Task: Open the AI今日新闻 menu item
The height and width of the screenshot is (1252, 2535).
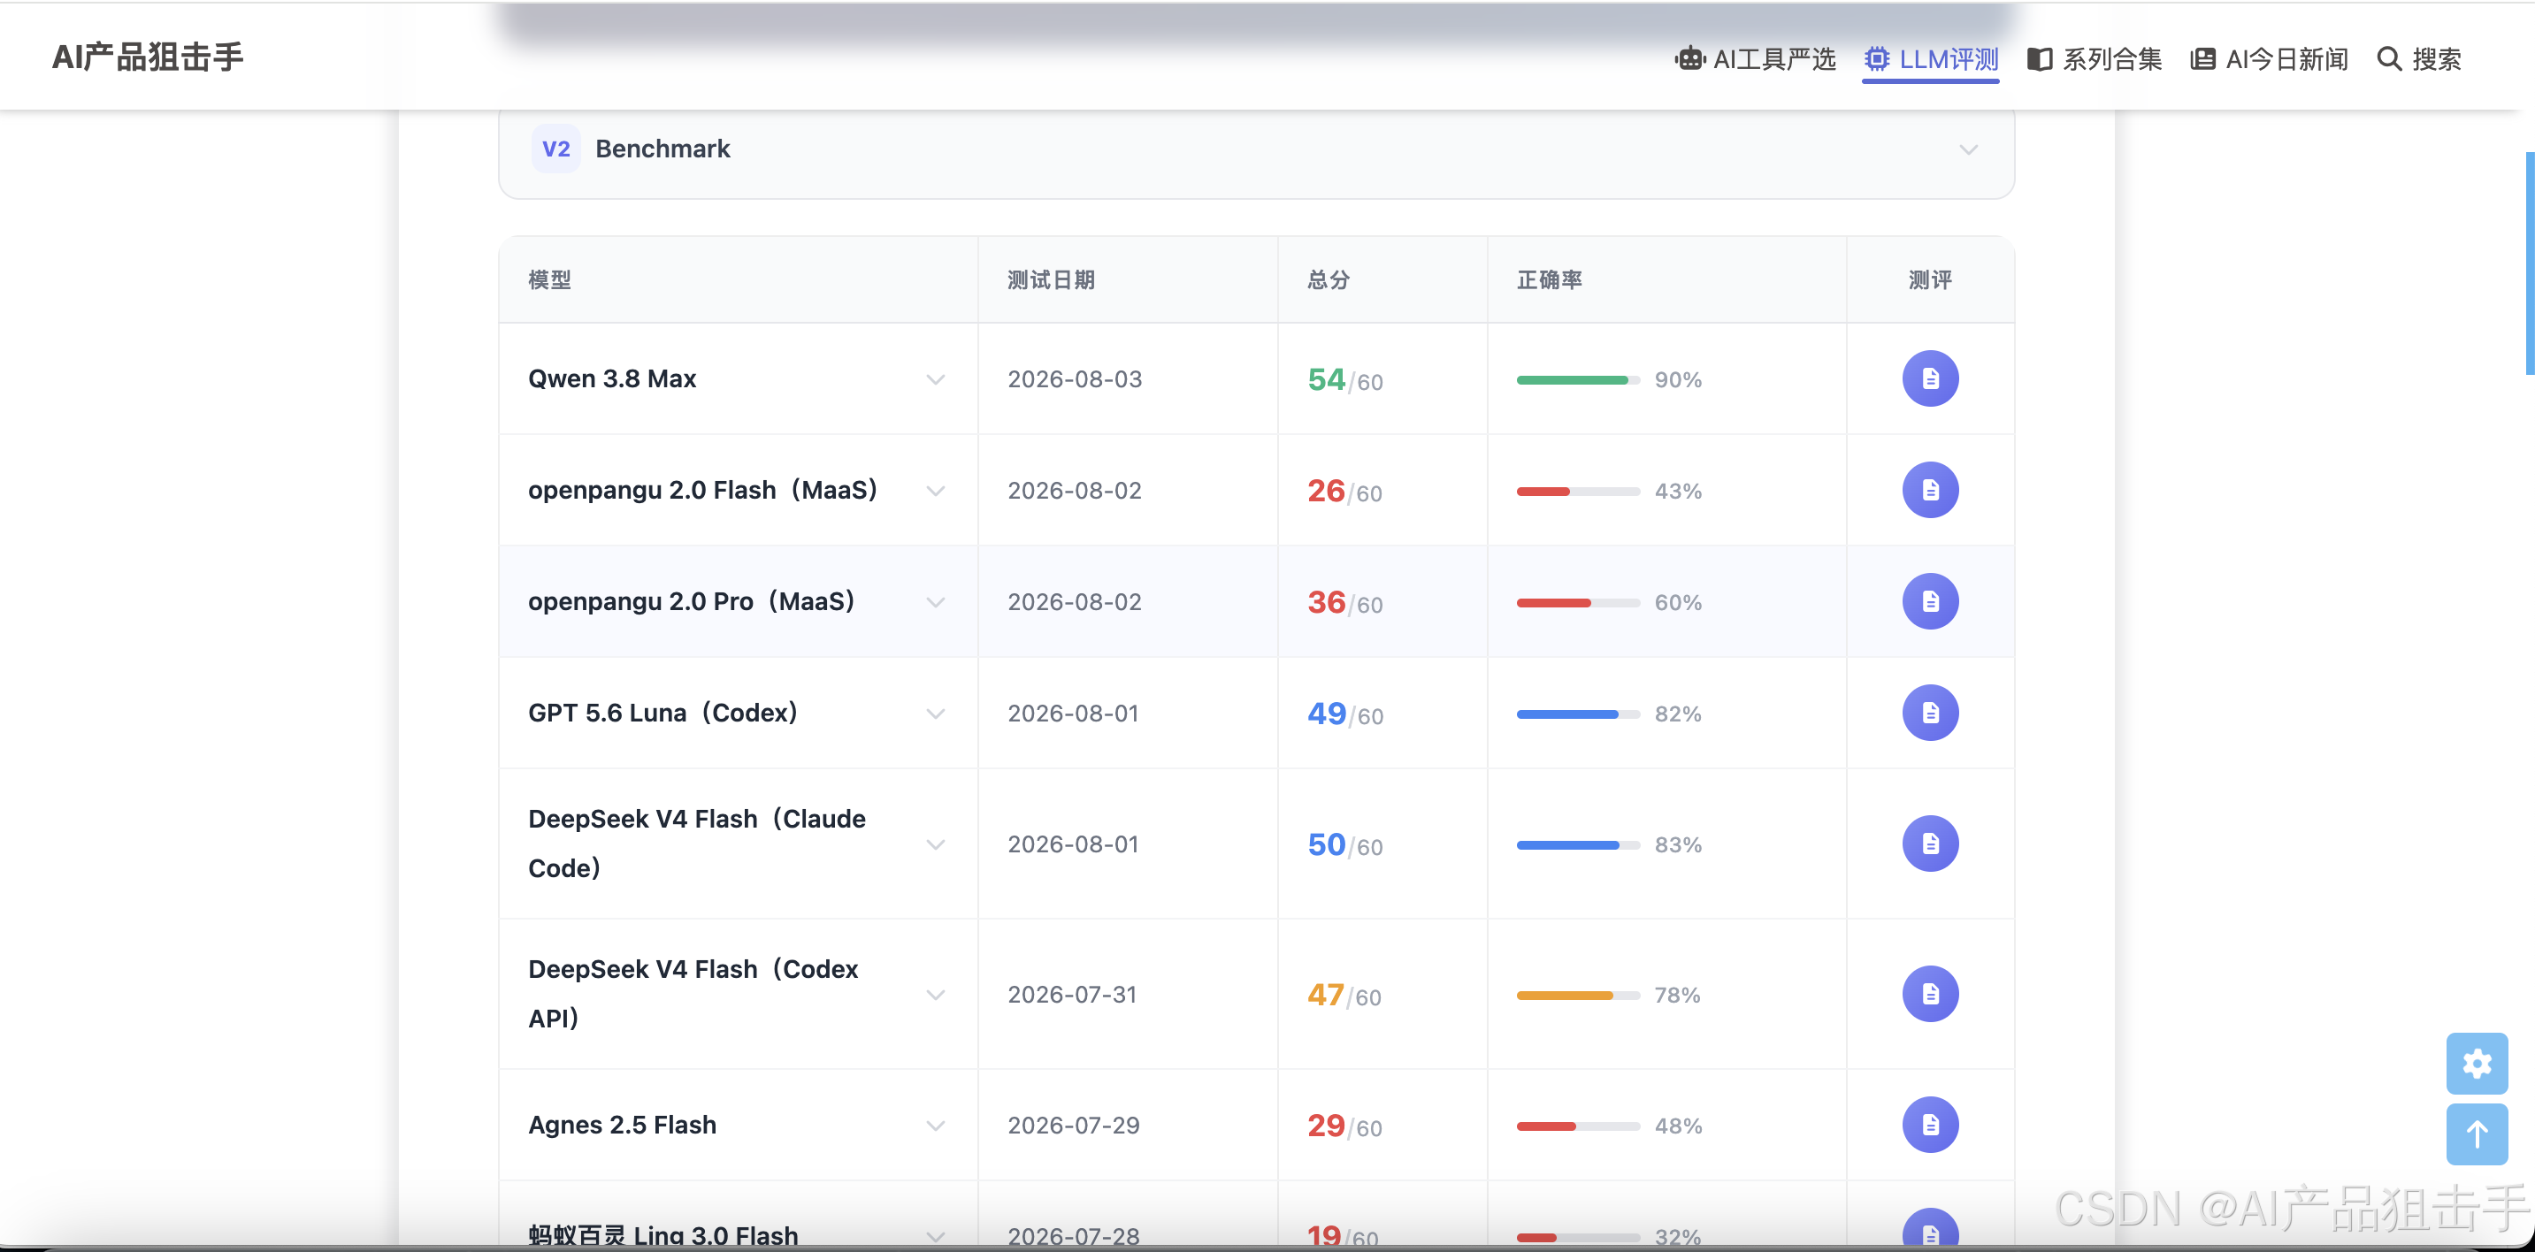Action: [x=2270, y=59]
